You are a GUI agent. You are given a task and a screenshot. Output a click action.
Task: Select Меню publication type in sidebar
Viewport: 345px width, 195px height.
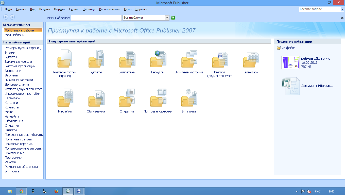[x=9, y=112]
